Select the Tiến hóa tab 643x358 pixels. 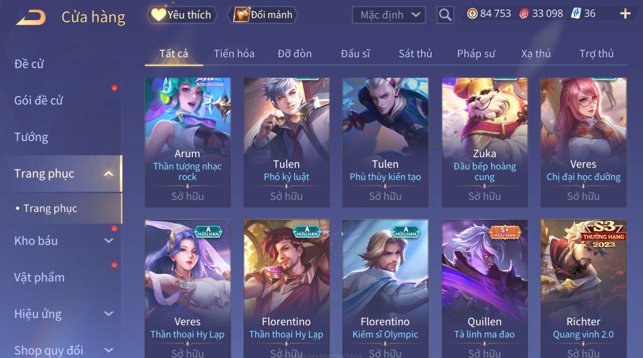[x=234, y=54]
